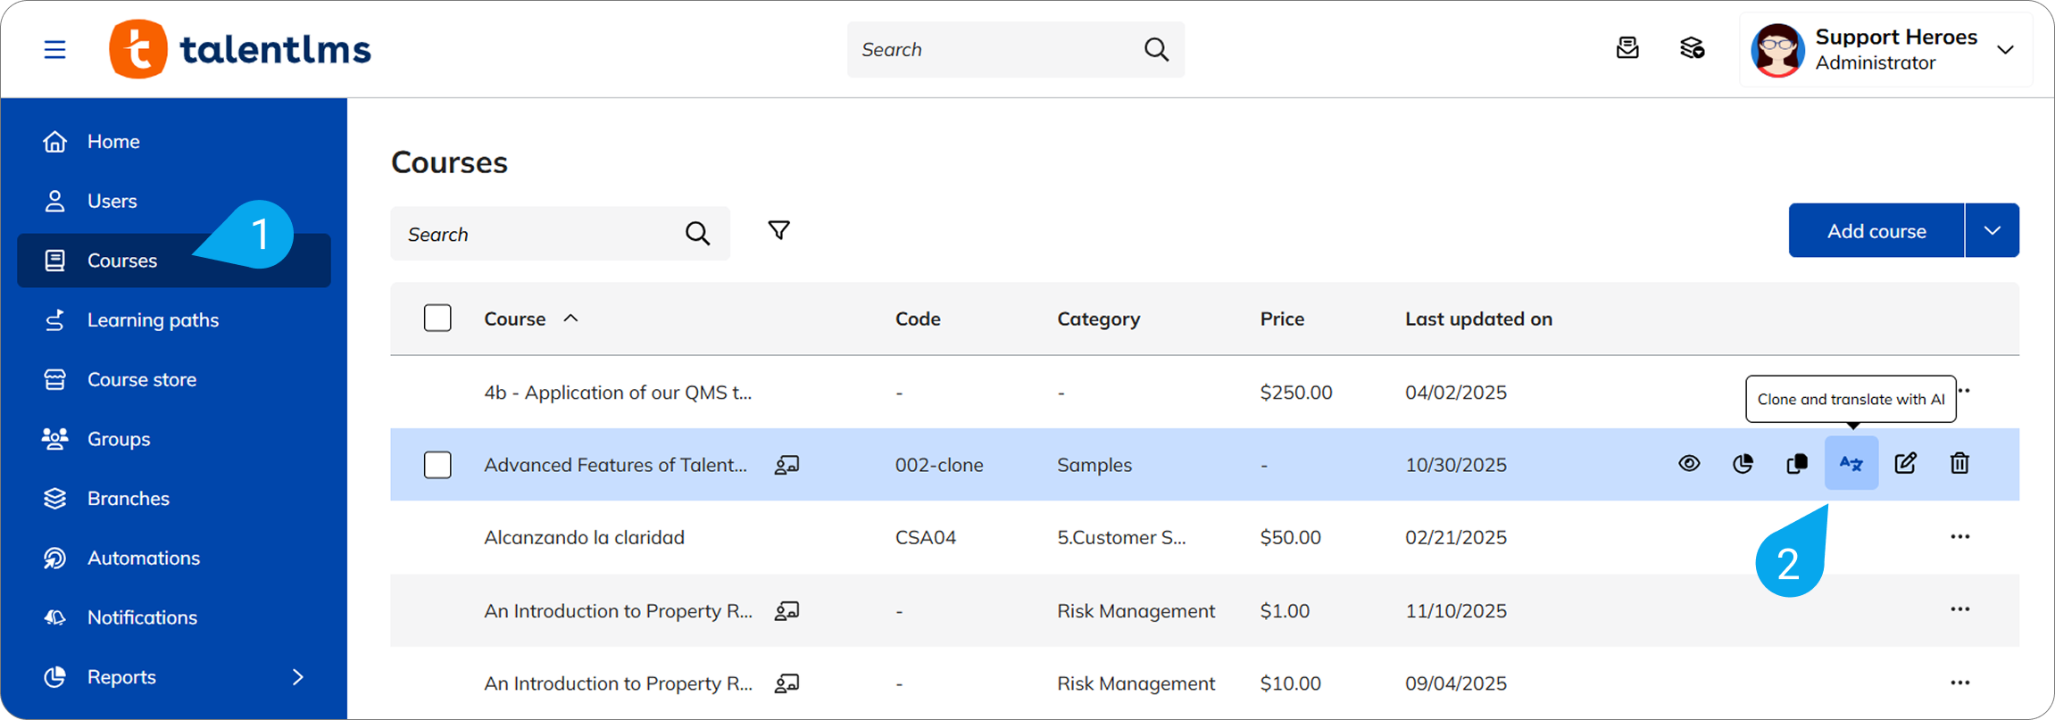Click the filter funnel icon
Viewport: 2055px width, 720px height.
coord(778,231)
